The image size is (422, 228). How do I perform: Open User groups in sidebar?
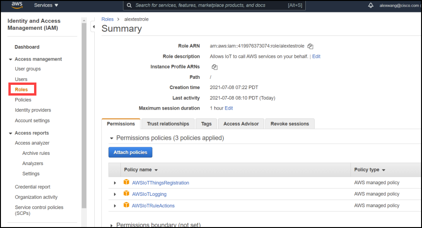coord(28,69)
